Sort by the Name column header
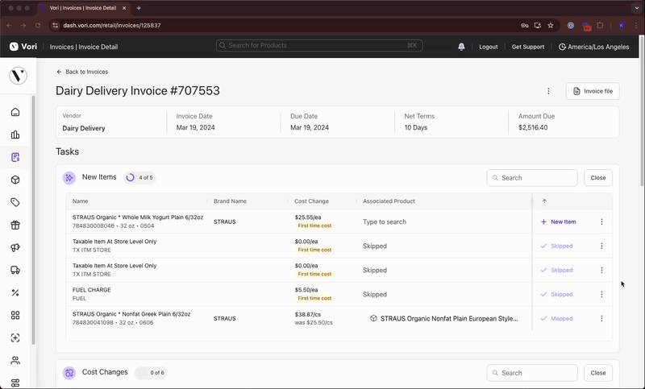This screenshot has height=389, width=645. click(80, 201)
